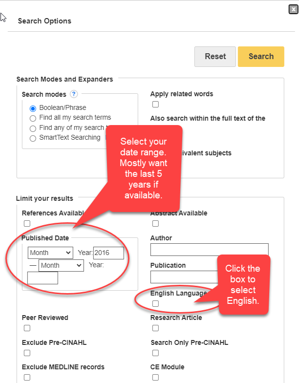
Task: Toggle the Research Article checkbox
Action: coord(155,328)
